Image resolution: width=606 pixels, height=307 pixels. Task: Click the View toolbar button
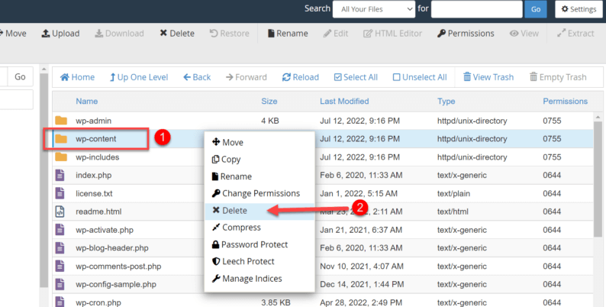tap(524, 34)
